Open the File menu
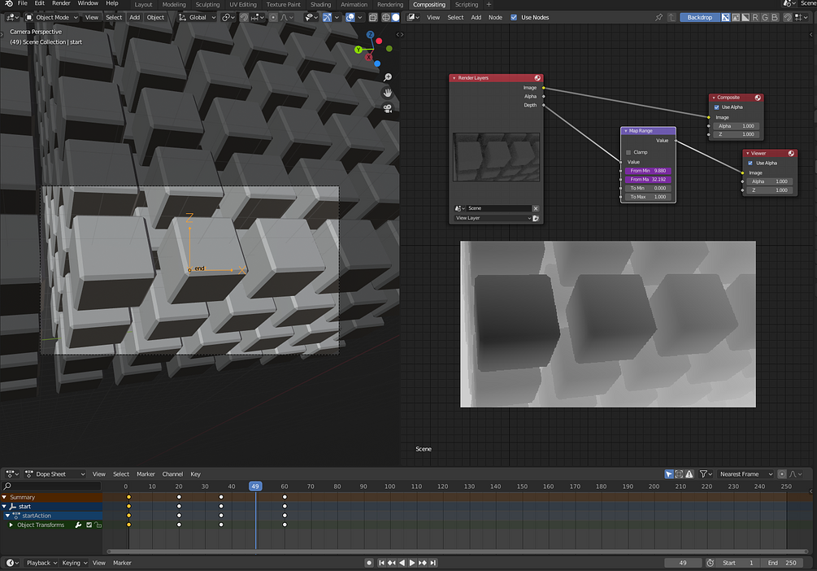Image resolution: width=817 pixels, height=571 pixels. click(x=22, y=2)
